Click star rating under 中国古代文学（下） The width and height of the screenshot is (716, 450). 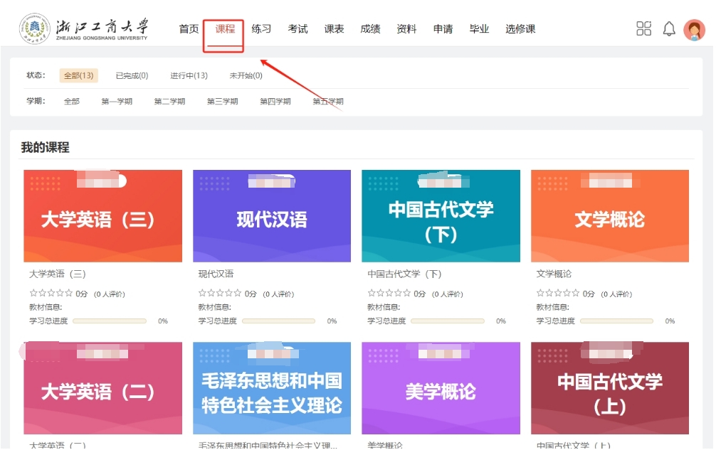389,293
